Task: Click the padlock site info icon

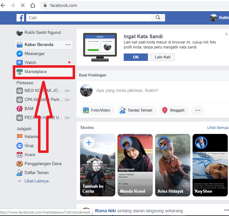Action: (45, 5)
